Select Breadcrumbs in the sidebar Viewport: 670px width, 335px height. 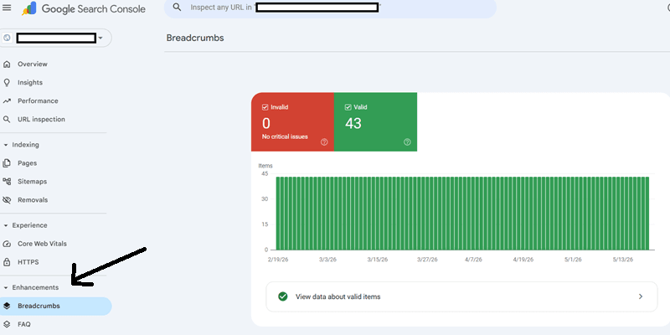[55, 306]
